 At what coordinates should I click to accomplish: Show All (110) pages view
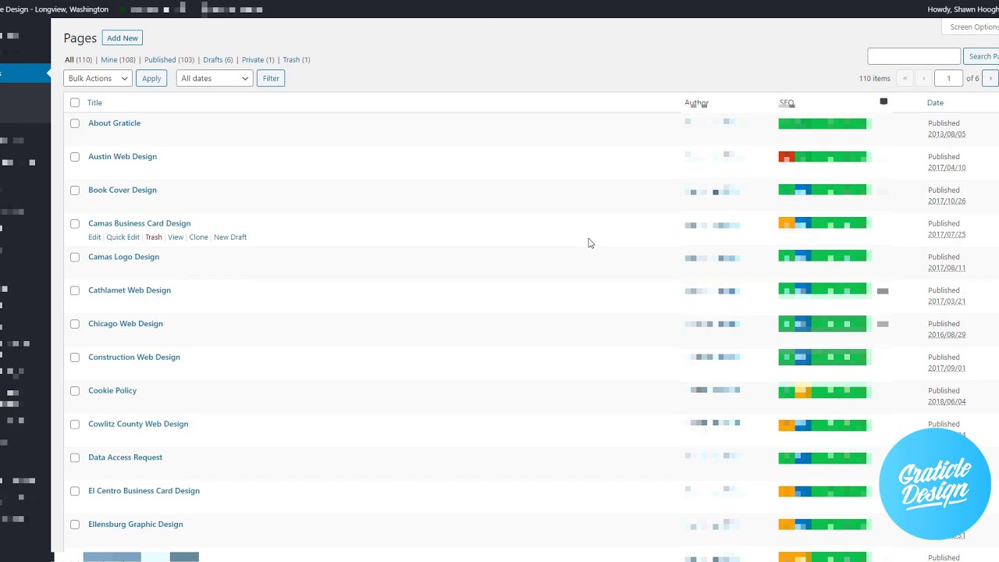[78, 59]
